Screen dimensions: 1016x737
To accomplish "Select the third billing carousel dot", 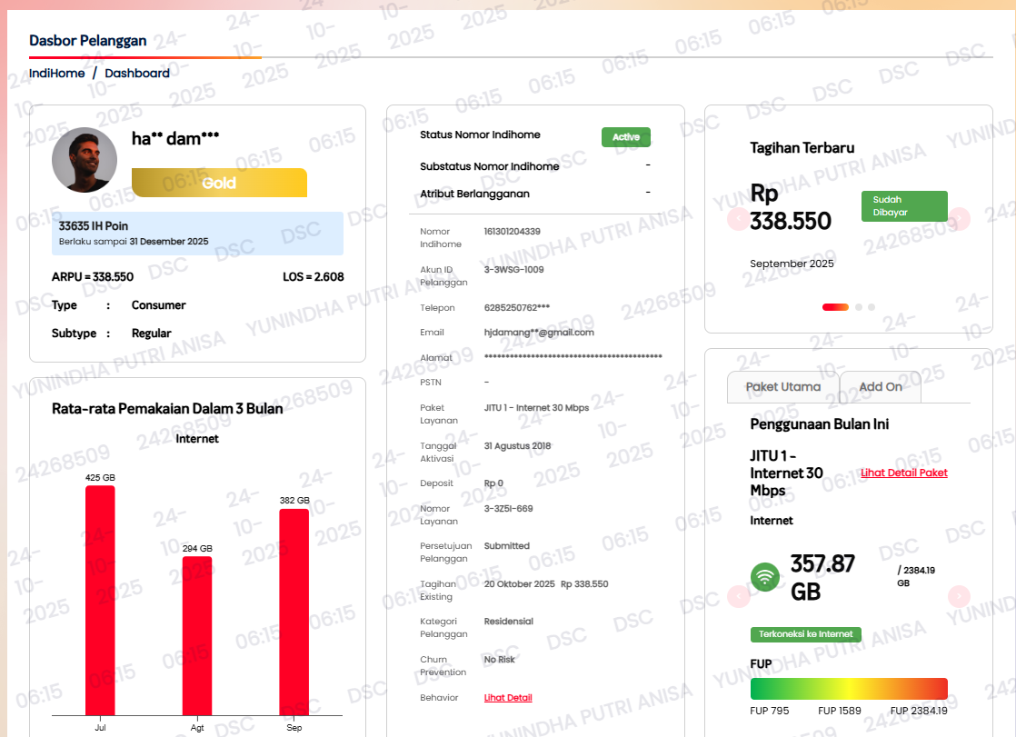I will (x=872, y=307).
